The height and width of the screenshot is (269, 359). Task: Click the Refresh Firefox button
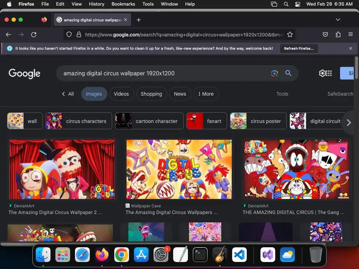299,48
